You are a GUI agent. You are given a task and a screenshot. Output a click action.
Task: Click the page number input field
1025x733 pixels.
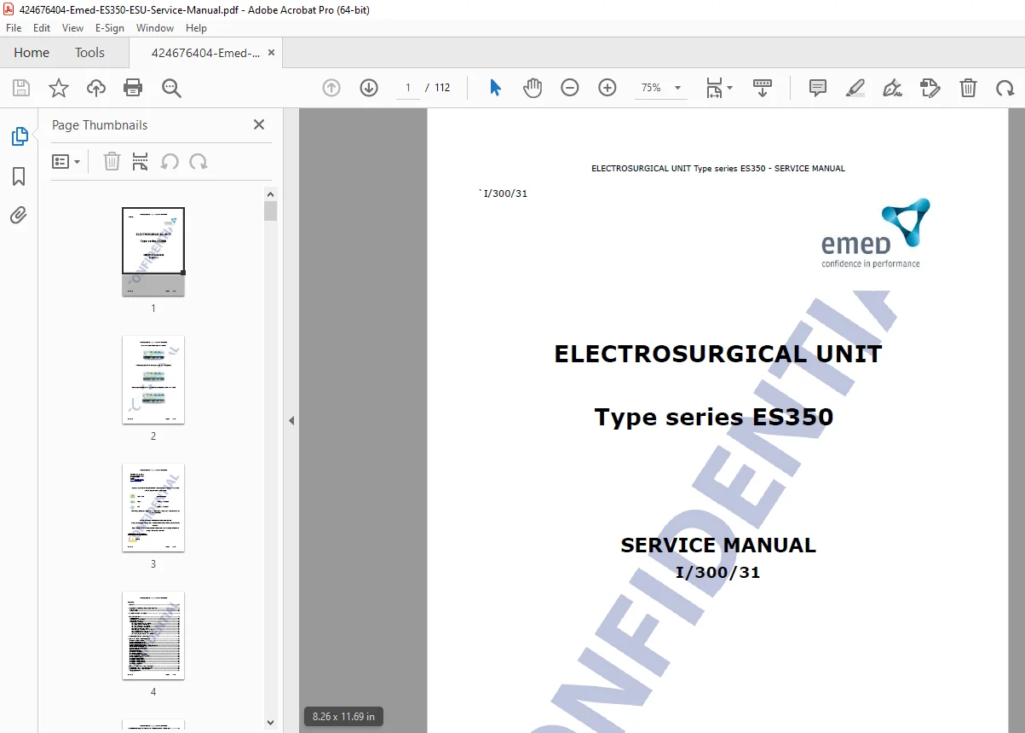click(x=408, y=88)
